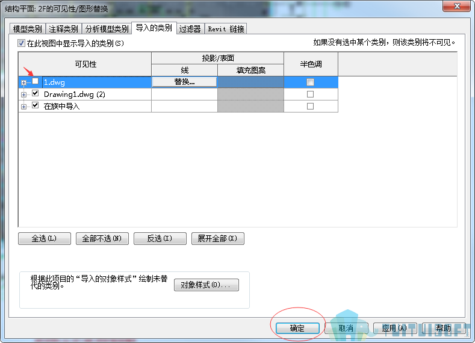This screenshot has height=343, width=475.
Task: Toggle 在此视图中显示导入的类别 checkbox
Action: pos(21,43)
